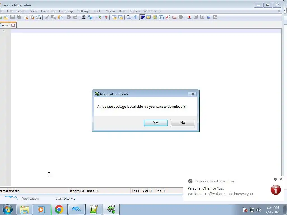Click the Print toolbar icon
The height and width of the screenshot is (215, 287).
pos(38,17)
